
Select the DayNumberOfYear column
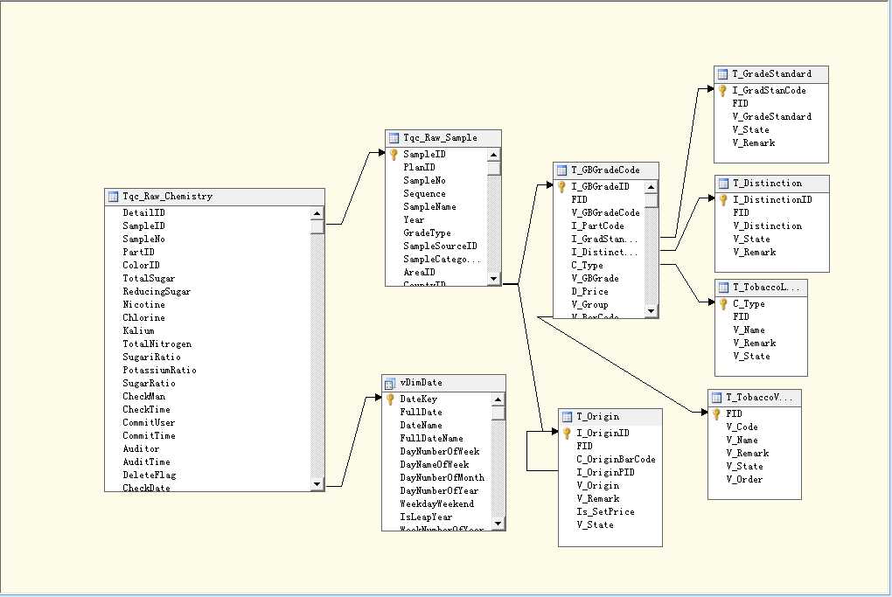click(439, 490)
